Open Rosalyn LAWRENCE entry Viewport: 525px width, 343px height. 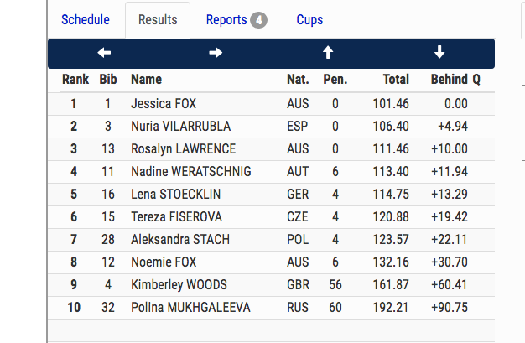[183, 149]
